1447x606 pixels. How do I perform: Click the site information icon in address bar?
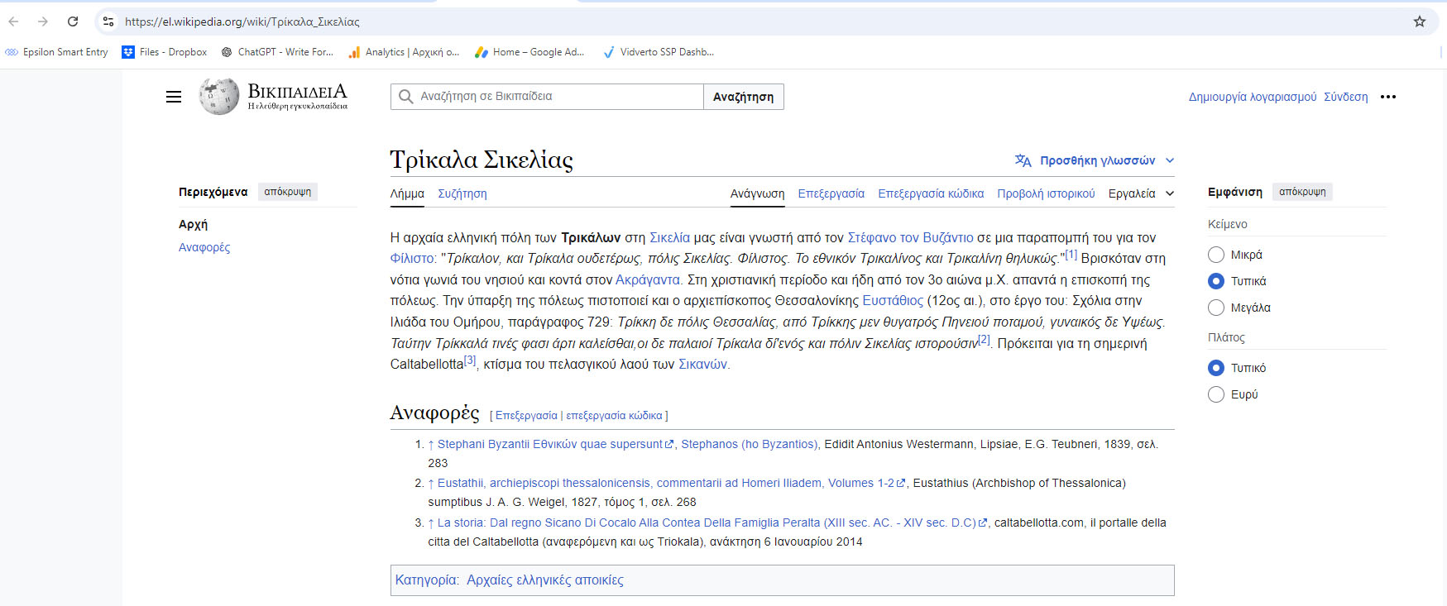[108, 21]
